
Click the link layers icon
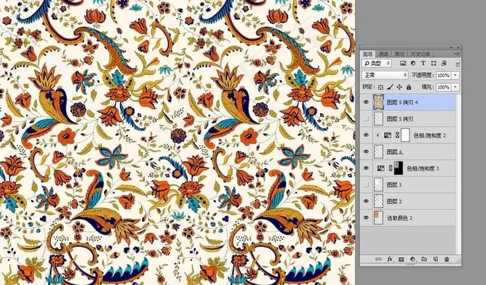click(x=378, y=259)
